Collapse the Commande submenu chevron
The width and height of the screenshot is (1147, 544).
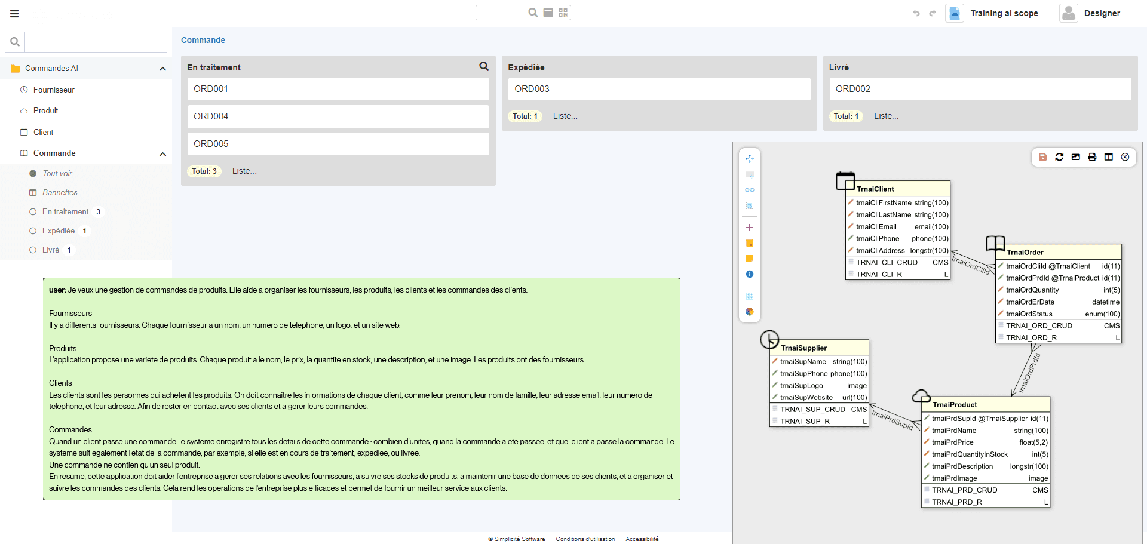162,154
